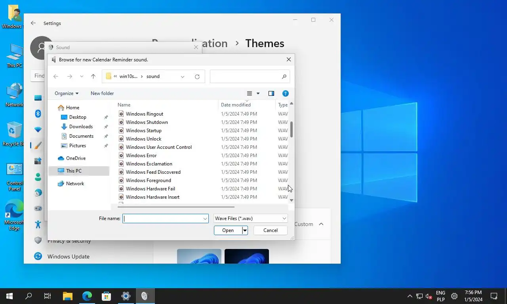Image resolution: width=507 pixels, height=304 pixels.
Task: Open the Wave Files type filter dropdown
Action: pos(250,218)
